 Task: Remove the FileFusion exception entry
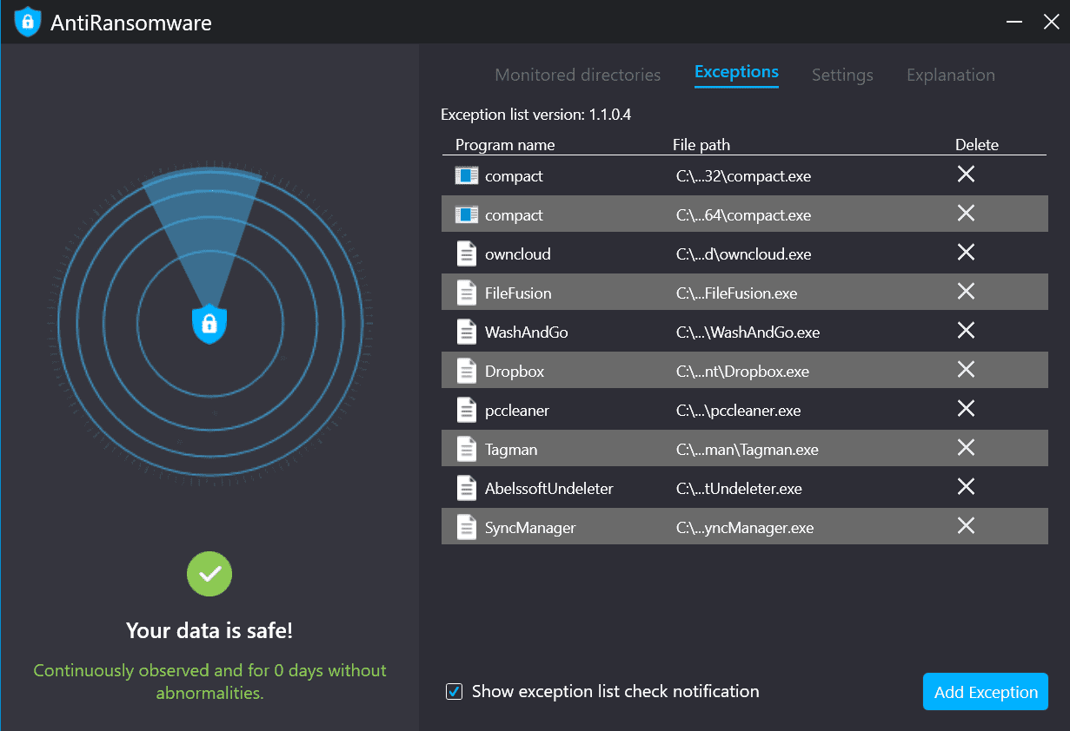point(965,292)
